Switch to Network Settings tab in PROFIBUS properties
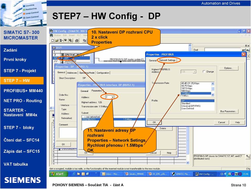The width and height of the screenshot is (252, 189). (x=167, y=60)
